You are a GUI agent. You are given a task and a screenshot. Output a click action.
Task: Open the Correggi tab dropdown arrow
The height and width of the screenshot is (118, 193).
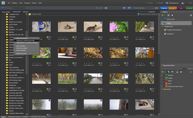point(176,8)
